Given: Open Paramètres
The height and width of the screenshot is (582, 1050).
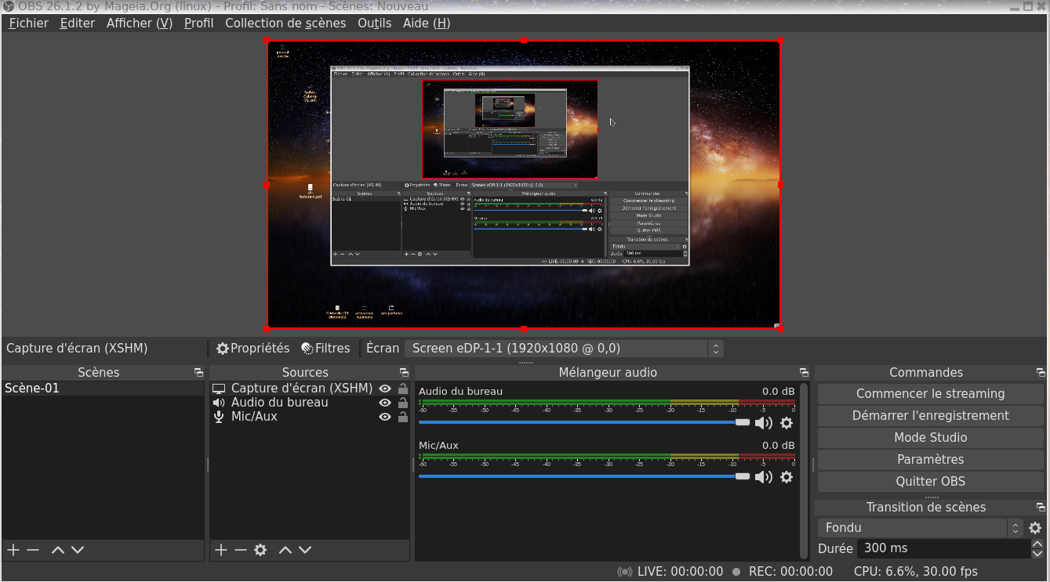Looking at the screenshot, I should click(930, 460).
